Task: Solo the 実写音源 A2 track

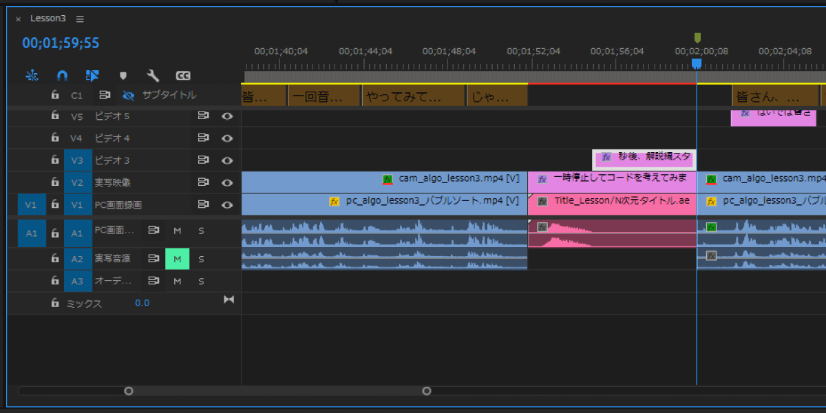Action: tap(201, 259)
